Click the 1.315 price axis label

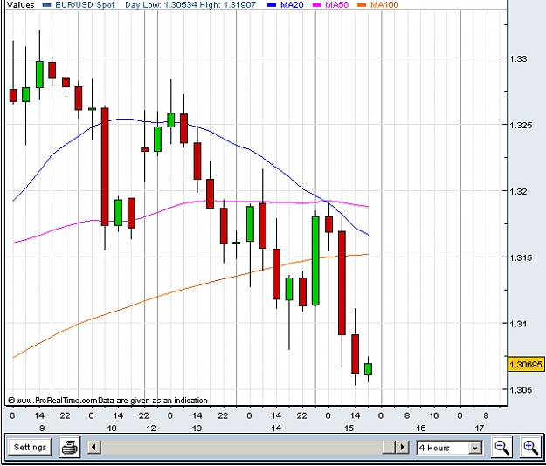(521, 257)
